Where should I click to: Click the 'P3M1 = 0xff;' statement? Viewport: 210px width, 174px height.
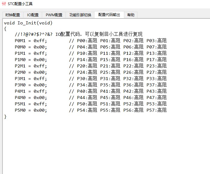[x=31, y=79]
